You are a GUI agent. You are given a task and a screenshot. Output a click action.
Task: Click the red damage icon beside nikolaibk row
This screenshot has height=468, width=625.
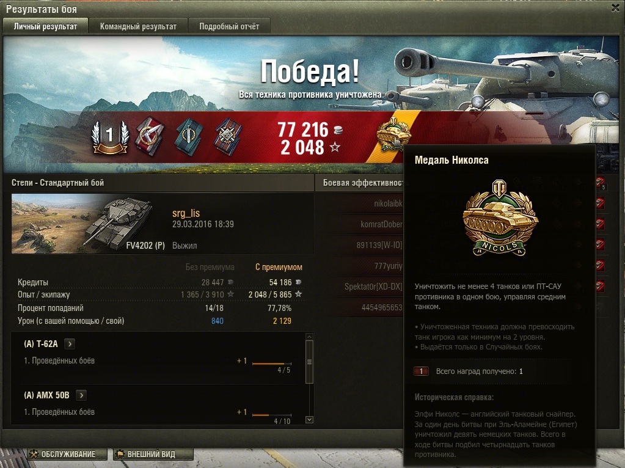coord(600,203)
